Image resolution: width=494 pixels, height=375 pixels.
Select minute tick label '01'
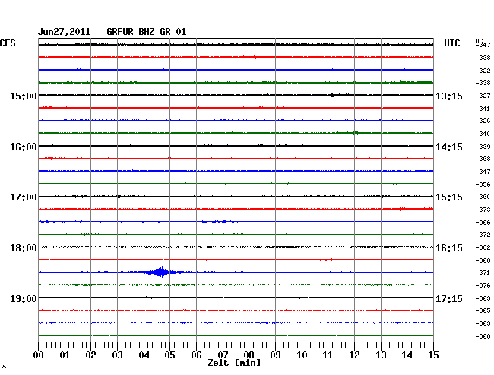click(65, 355)
